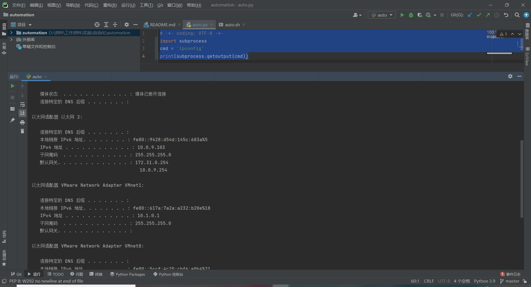The width and height of the screenshot is (531, 287).
Task: Open the 编辑(E) menu
Action: (x=36, y=5)
